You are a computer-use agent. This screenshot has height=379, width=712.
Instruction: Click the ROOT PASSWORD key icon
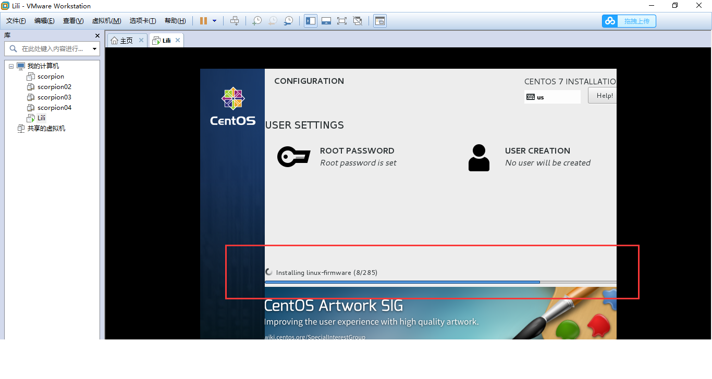click(294, 157)
